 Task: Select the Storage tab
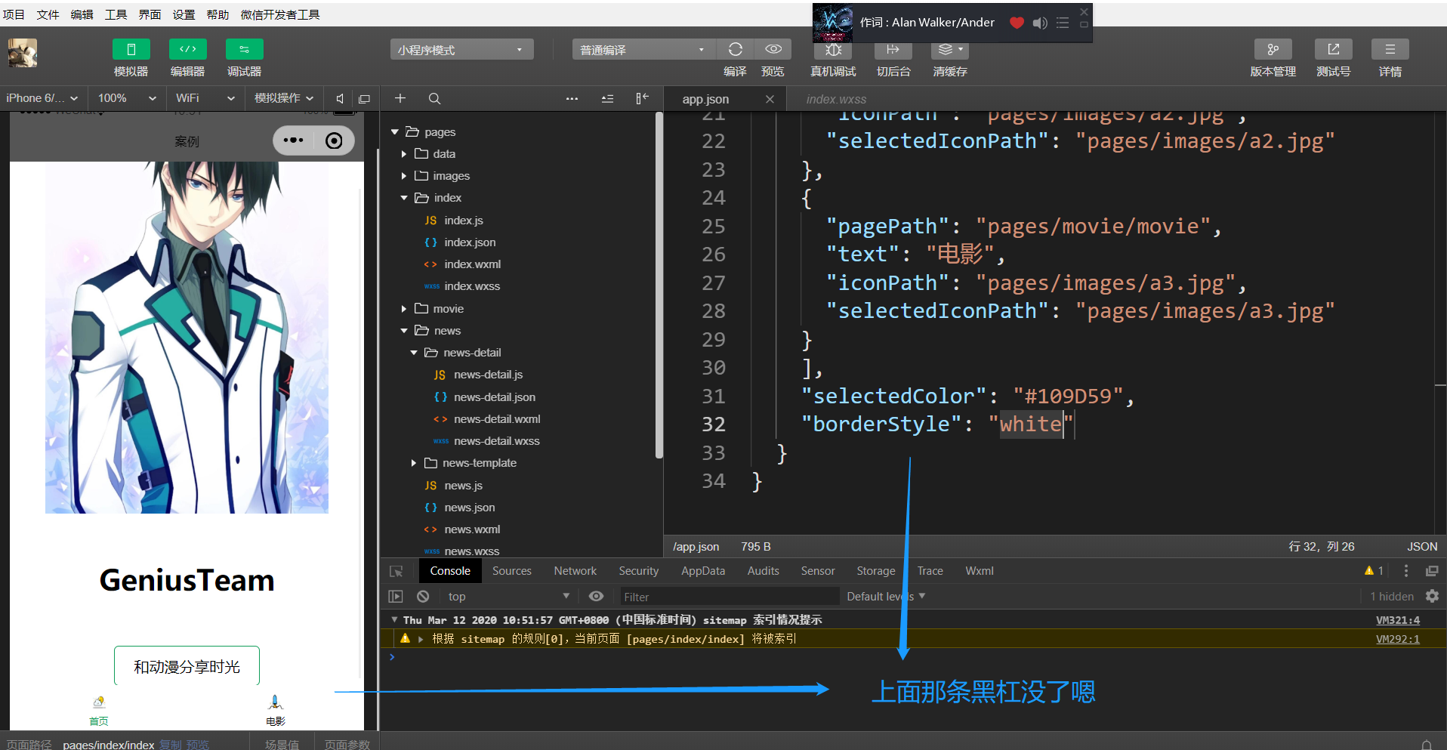[x=876, y=571]
